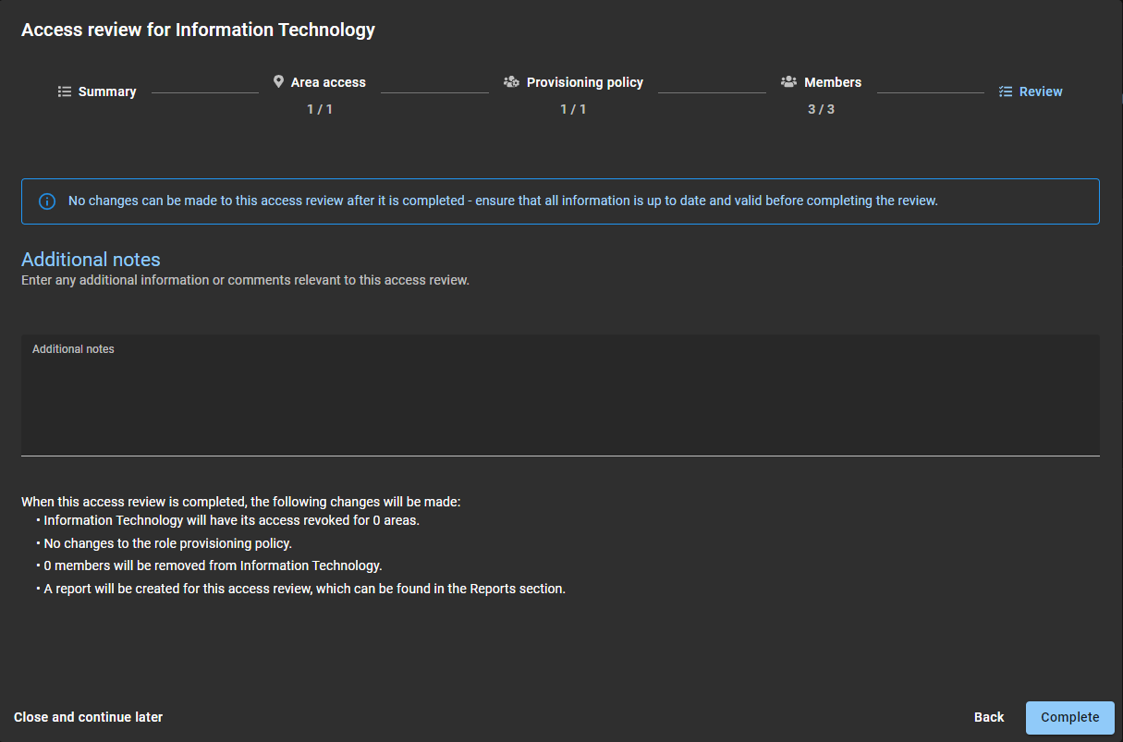Click the Summary list icon

point(65,91)
